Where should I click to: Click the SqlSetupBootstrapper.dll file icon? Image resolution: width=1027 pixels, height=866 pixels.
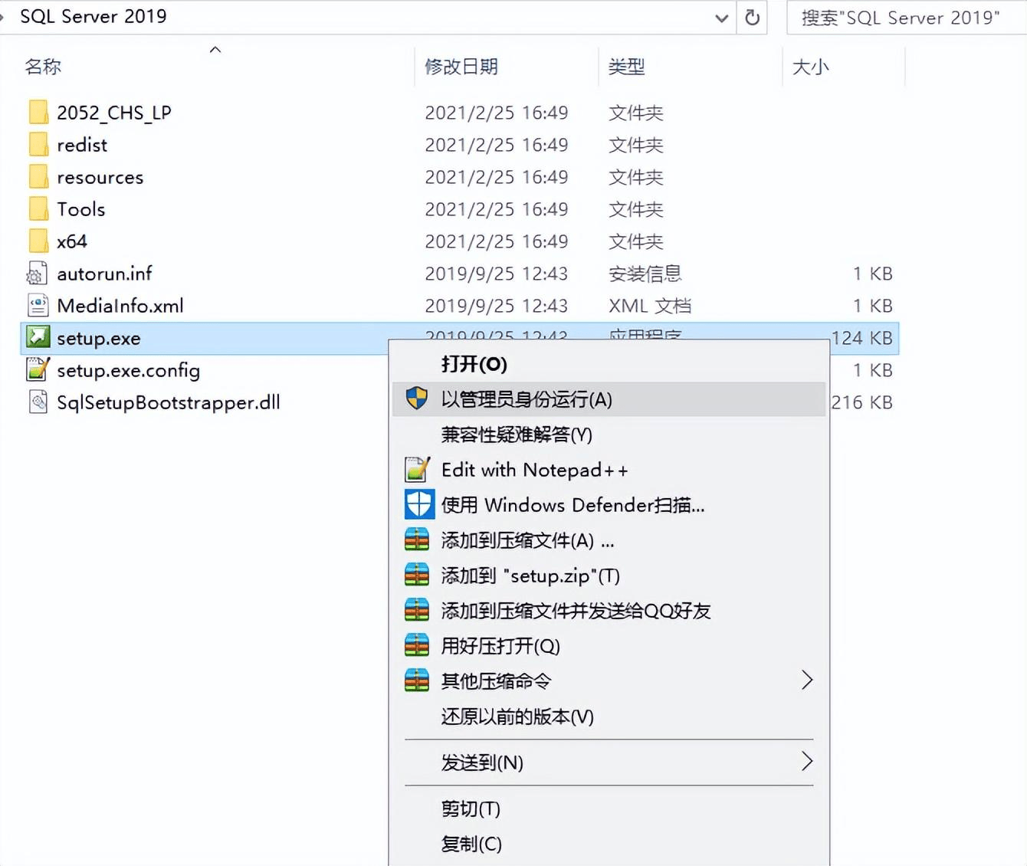38,402
